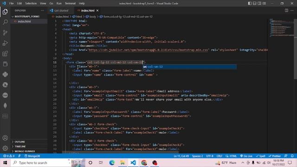The image size is (297, 167).
Task: Open the notifications bell in status bar
Action: click(x=292, y=156)
